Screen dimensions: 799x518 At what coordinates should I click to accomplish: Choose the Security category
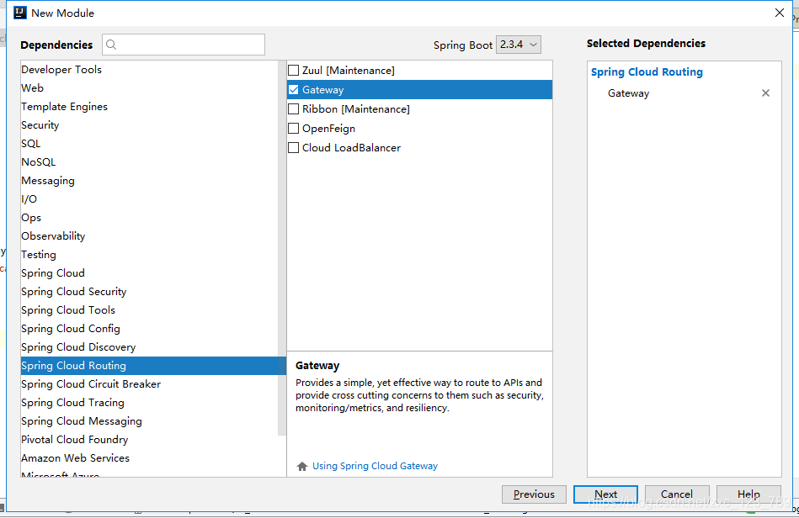[x=150, y=125]
